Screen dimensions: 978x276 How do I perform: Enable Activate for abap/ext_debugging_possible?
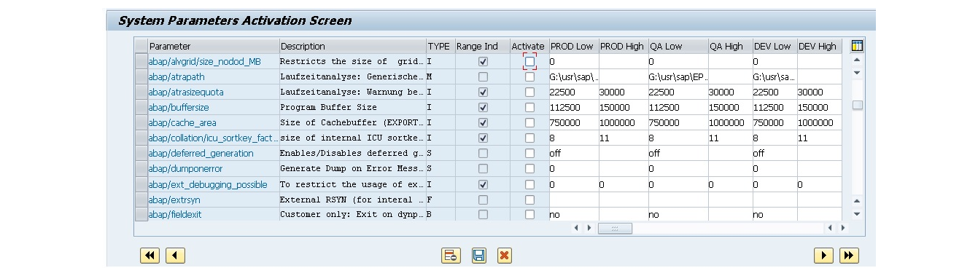[x=529, y=185]
